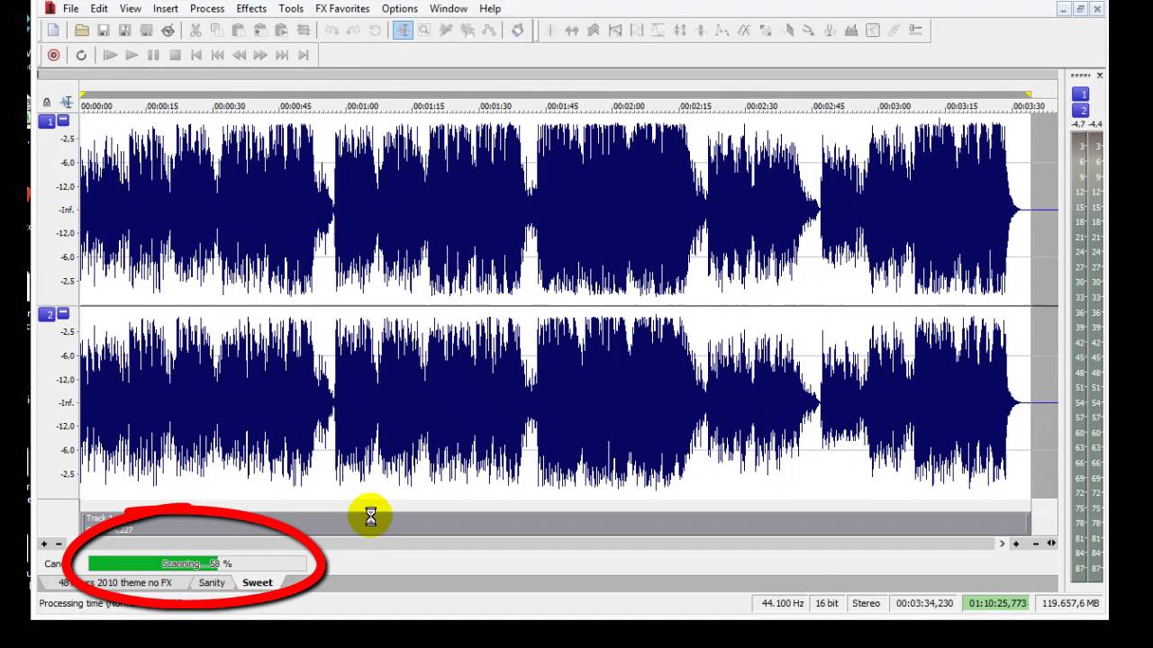Select the Pencil tool
This screenshot has width=1153, height=648.
tap(445, 30)
